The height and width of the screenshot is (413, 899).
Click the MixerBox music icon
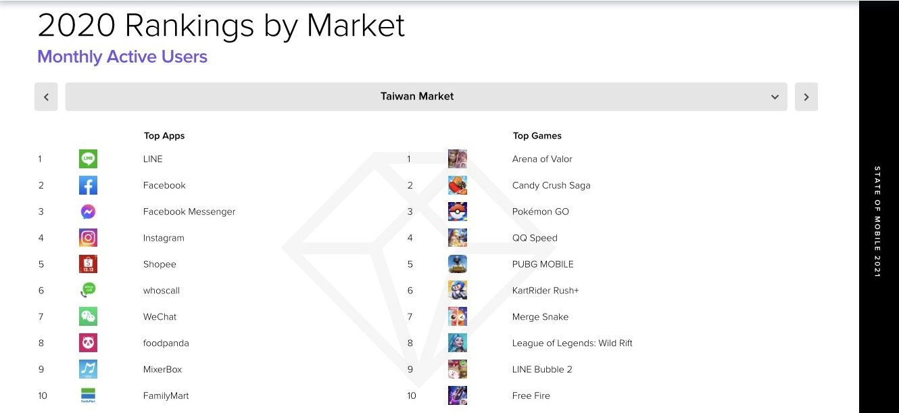[88, 369]
